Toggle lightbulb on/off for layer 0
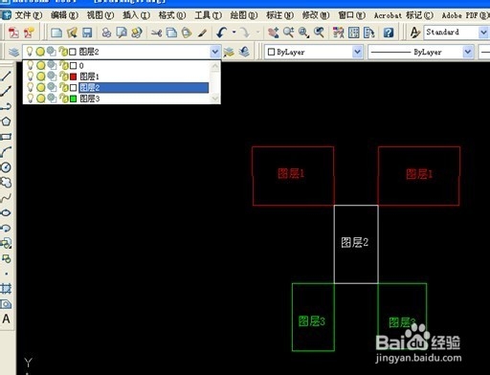This screenshot has width=490, height=375. coord(30,65)
